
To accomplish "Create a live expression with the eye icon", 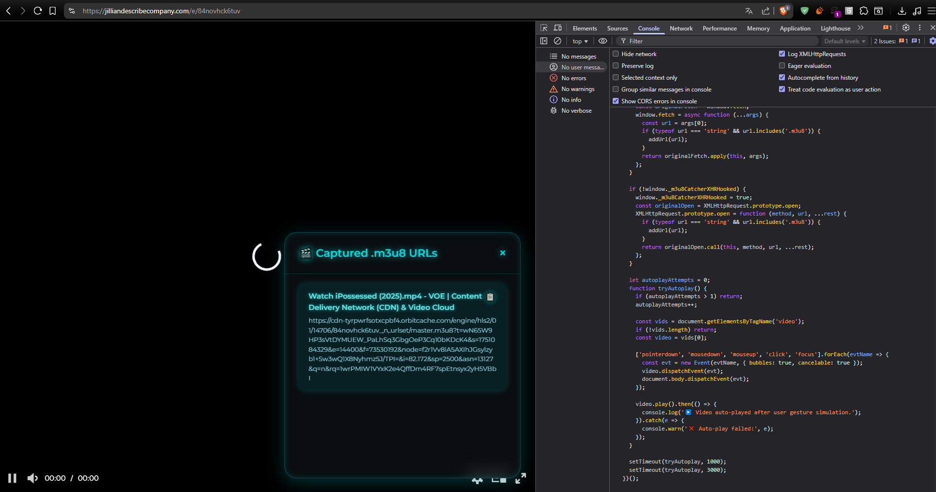I will point(603,41).
